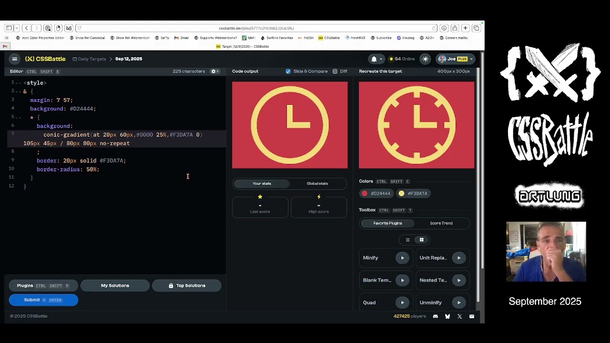Viewport: 610px width, 343px height.
Task: Run the Nested Template plugin
Action: (459, 280)
